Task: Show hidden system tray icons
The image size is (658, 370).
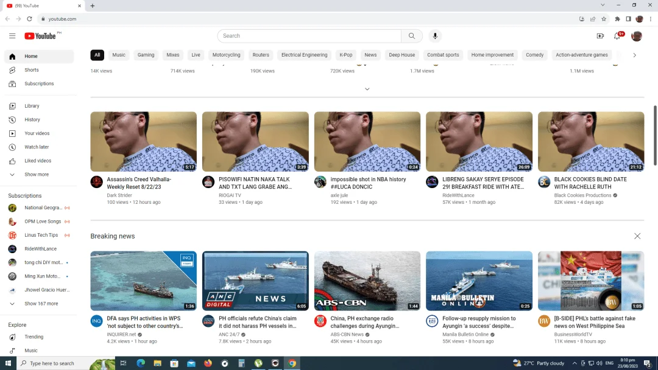Action: point(575,363)
